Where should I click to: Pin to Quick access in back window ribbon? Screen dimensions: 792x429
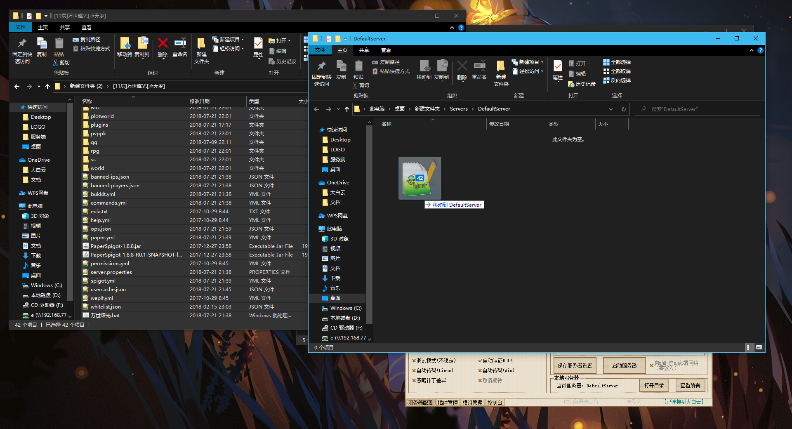(x=22, y=50)
